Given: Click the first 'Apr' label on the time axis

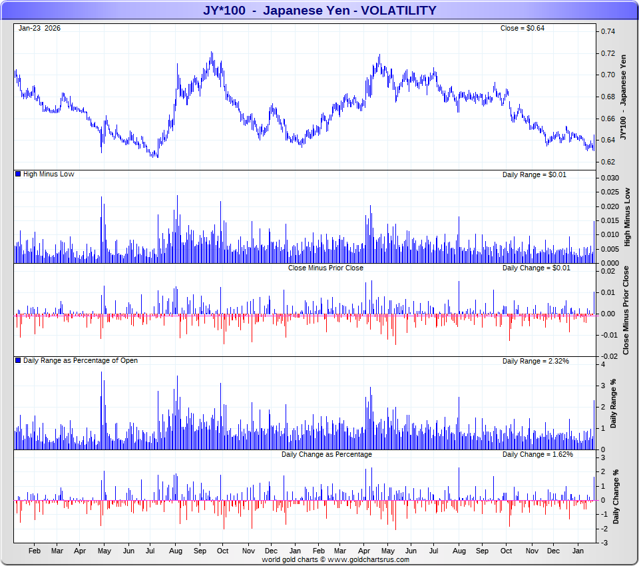Looking at the screenshot, I should tap(80, 551).
